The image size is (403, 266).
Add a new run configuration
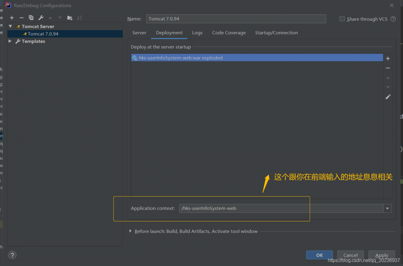(x=12, y=18)
